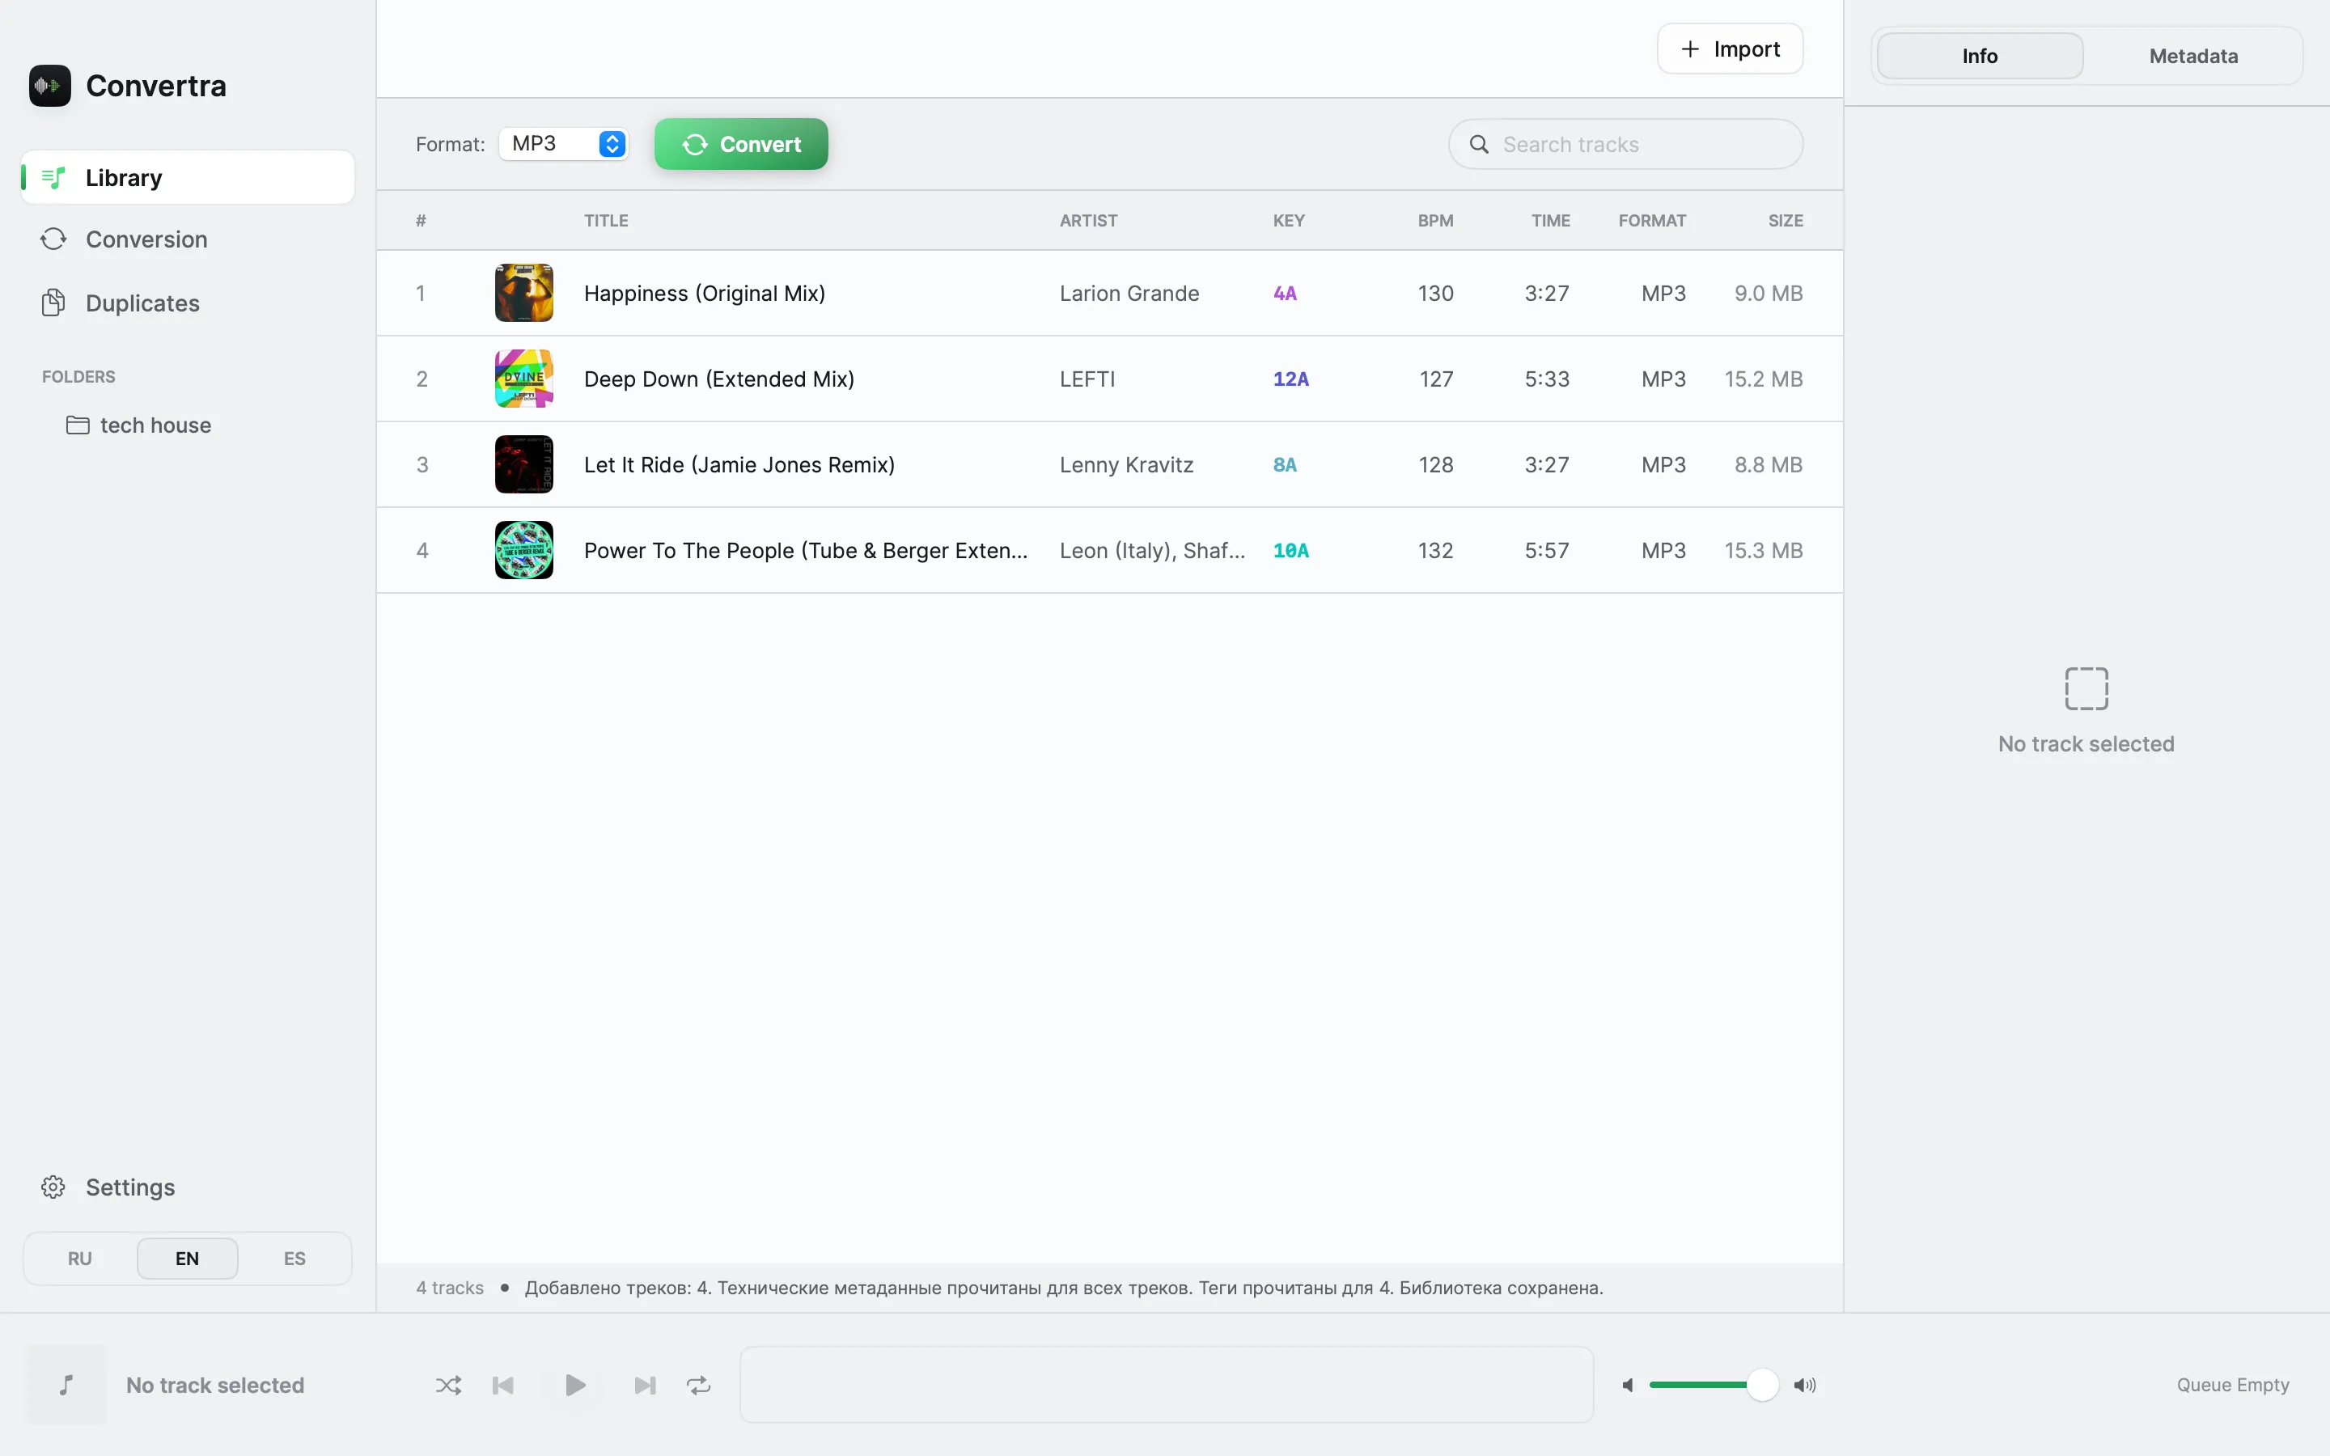Open the MP3 format dropdown
Image resolution: width=2330 pixels, height=1456 pixels.
564,143
